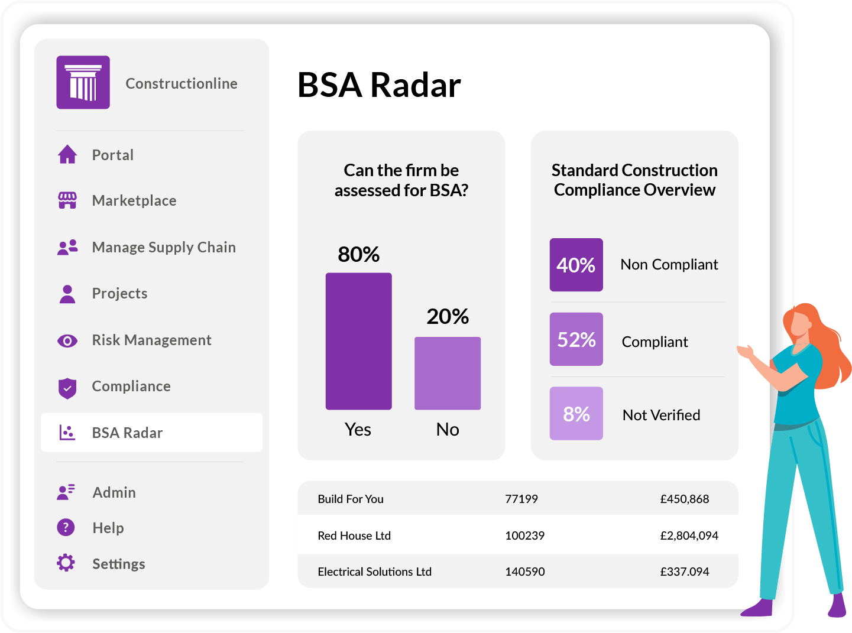Viewport: 852px width, 633px height.
Task: Click the Constructionline pillar logo icon
Action: (x=83, y=82)
